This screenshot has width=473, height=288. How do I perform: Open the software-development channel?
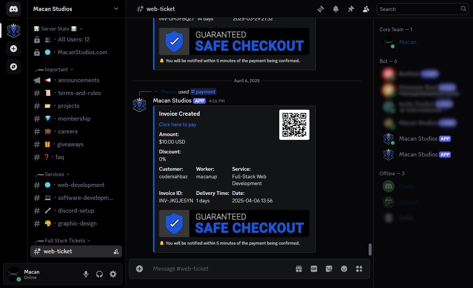pos(76,198)
